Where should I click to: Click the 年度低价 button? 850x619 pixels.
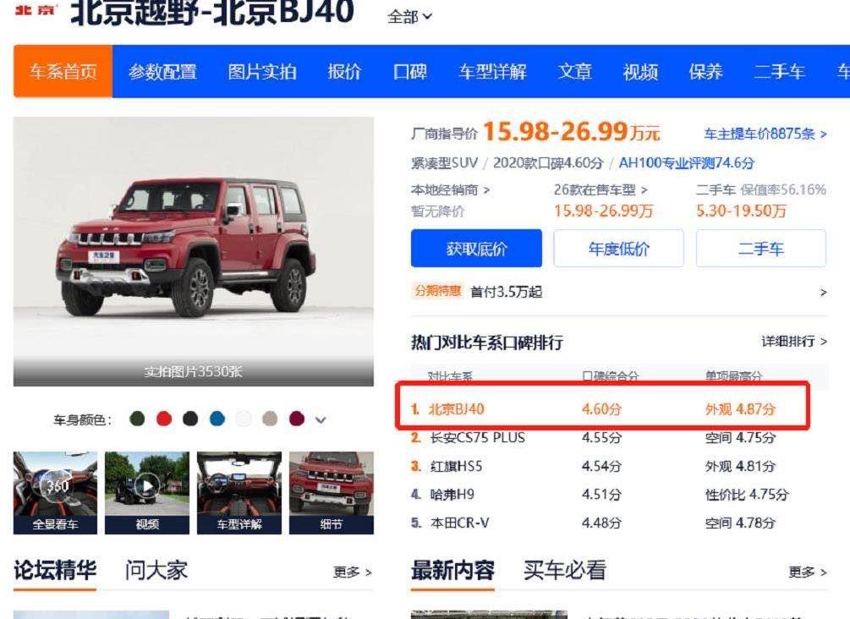click(x=618, y=249)
